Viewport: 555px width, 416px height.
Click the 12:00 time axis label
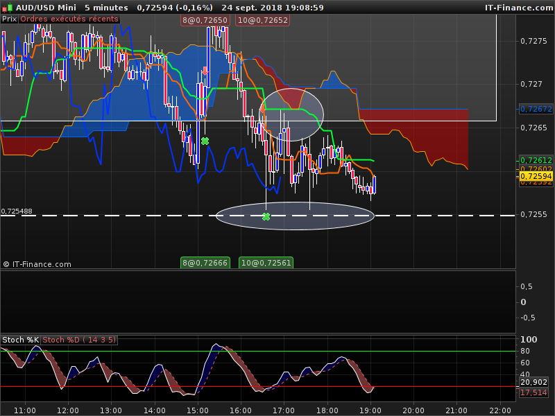tap(68, 410)
